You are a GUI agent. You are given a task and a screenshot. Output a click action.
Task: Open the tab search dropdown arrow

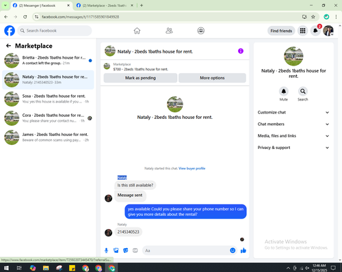pos(5,5)
